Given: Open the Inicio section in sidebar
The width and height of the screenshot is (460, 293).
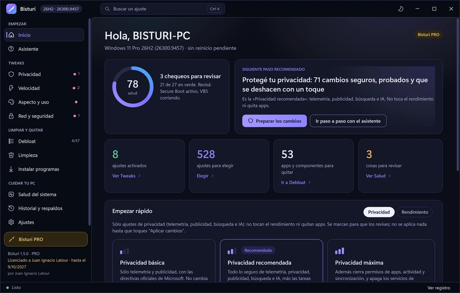Looking at the screenshot, I should 44,35.
